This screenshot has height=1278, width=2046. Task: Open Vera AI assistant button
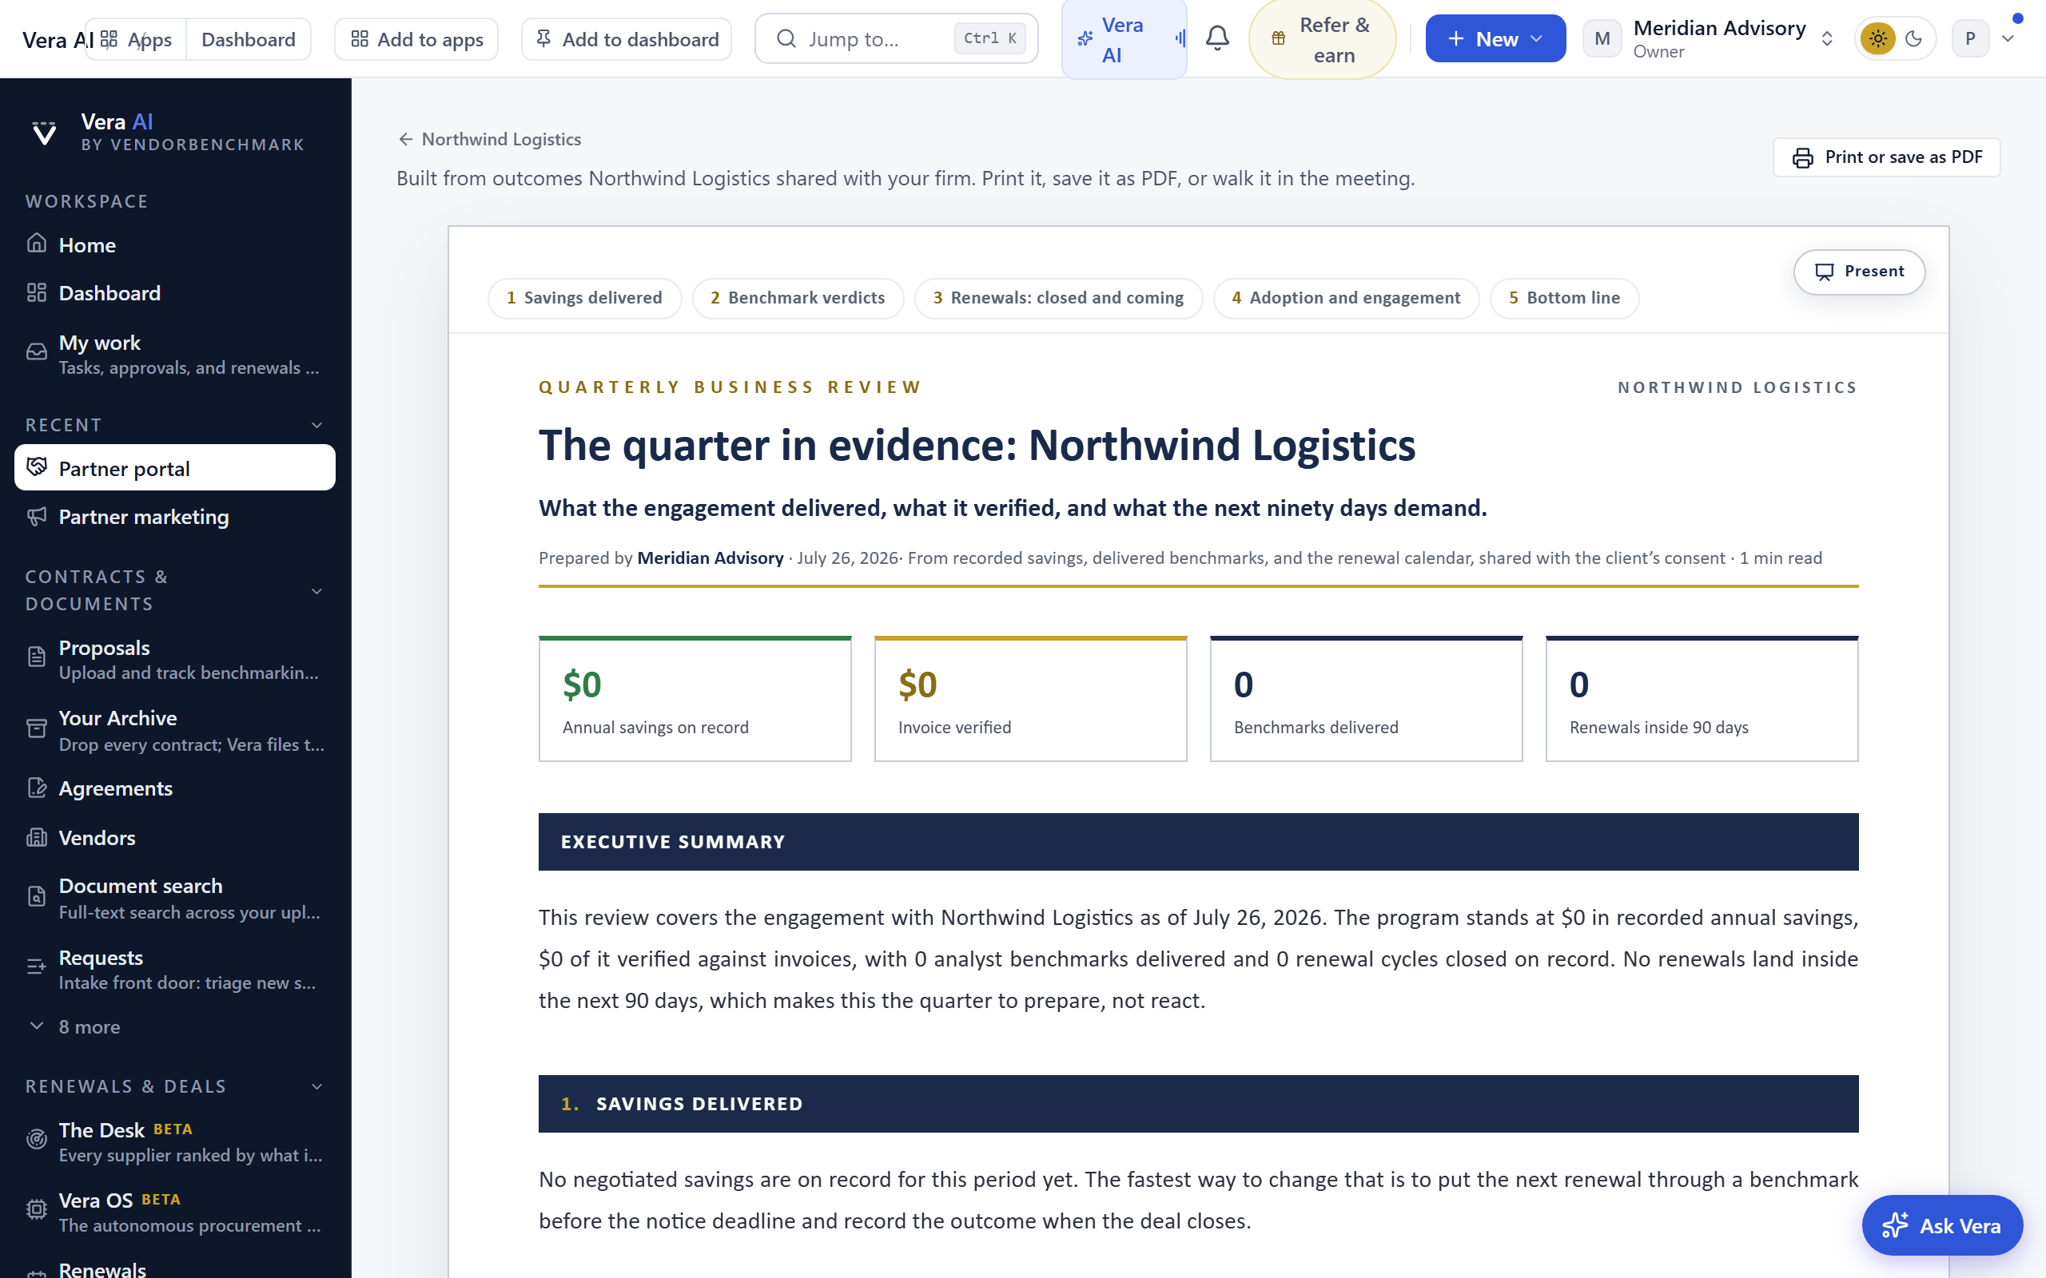(x=1124, y=40)
